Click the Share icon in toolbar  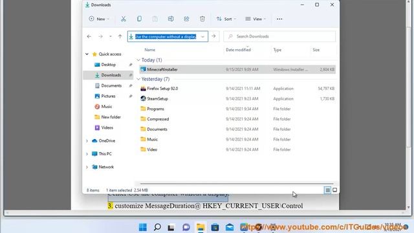point(186,19)
